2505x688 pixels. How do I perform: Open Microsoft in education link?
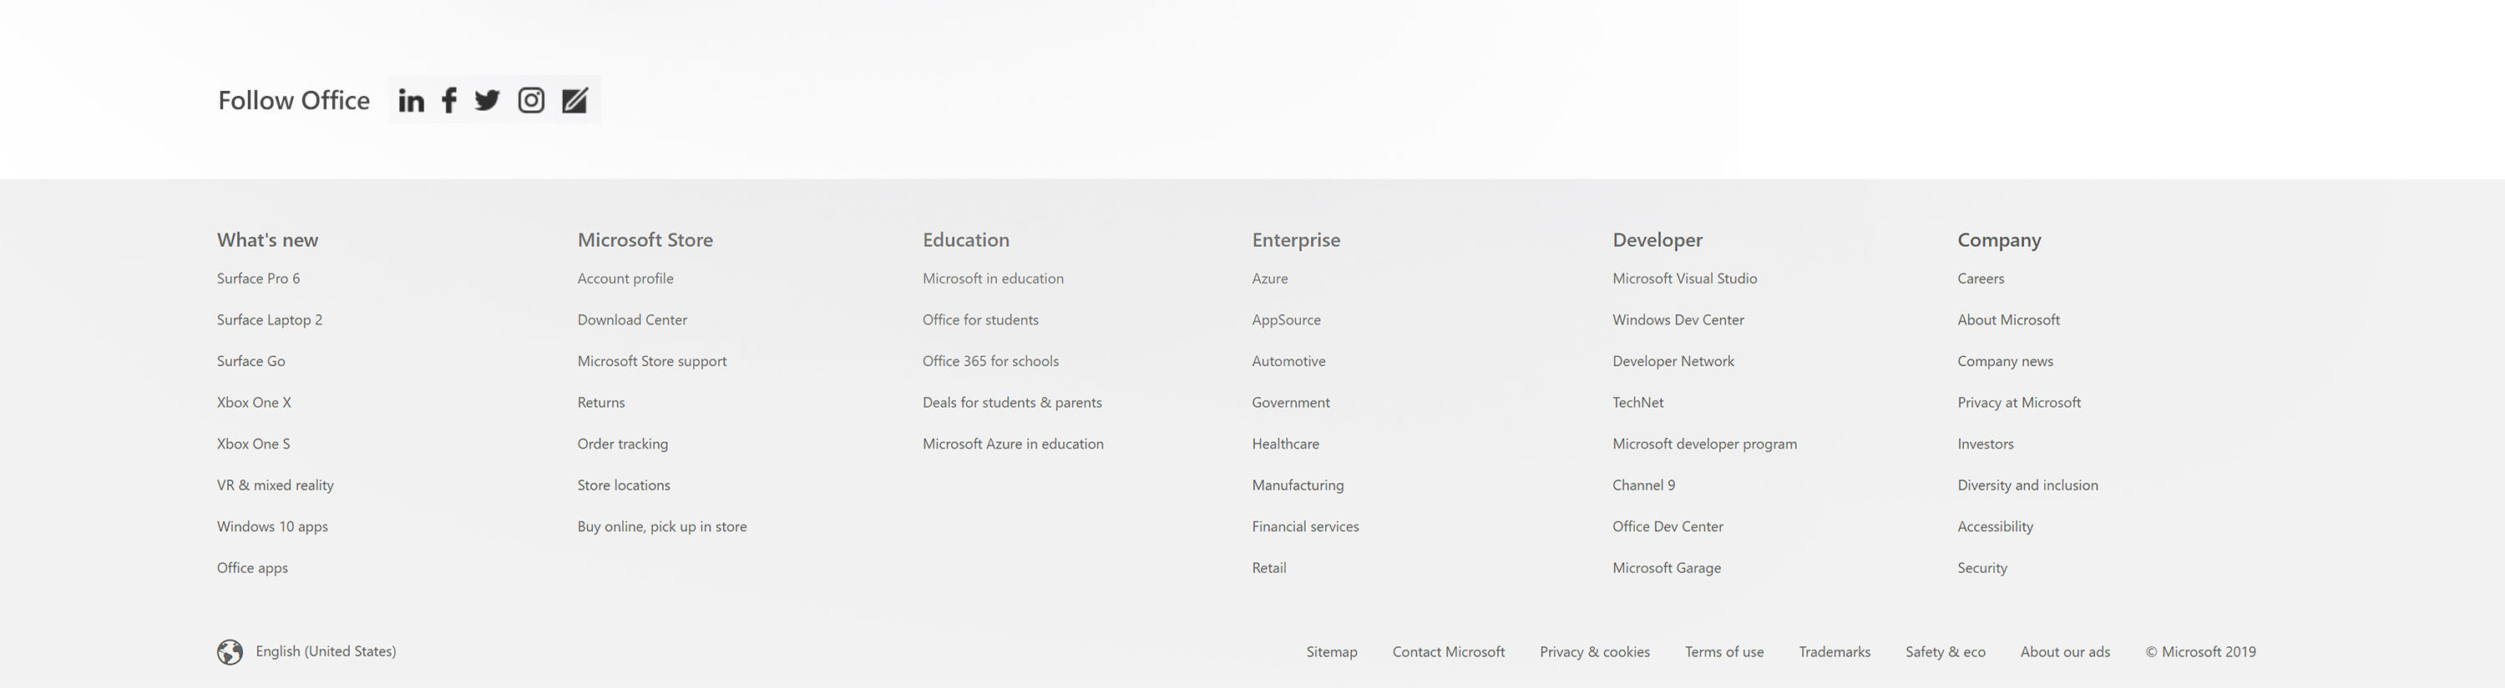(993, 278)
